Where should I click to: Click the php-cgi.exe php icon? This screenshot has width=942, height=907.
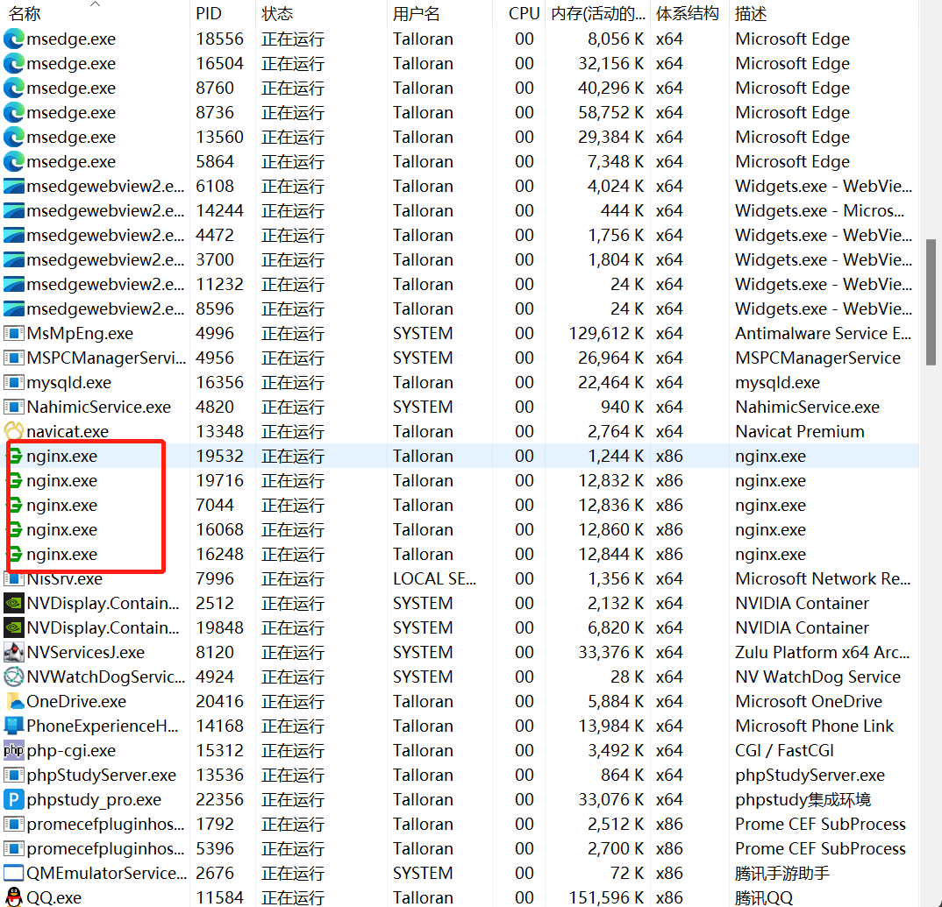[x=14, y=750]
